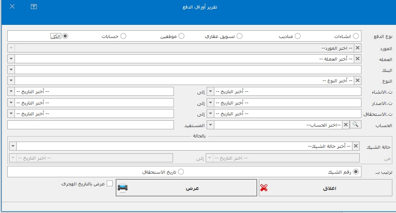Open ت.الانشاء start date picker
Image resolution: width=396 pixels, height=213 pixels.
[211, 91]
